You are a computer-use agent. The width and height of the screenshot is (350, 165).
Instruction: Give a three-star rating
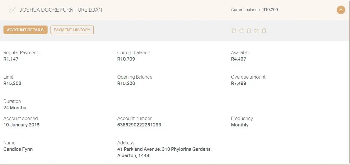click(x=249, y=30)
